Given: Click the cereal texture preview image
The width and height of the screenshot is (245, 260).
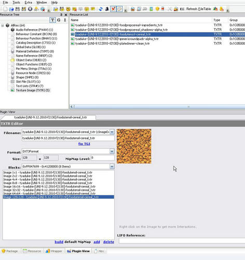Looking at the screenshot, I should click(x=134, y=146).
